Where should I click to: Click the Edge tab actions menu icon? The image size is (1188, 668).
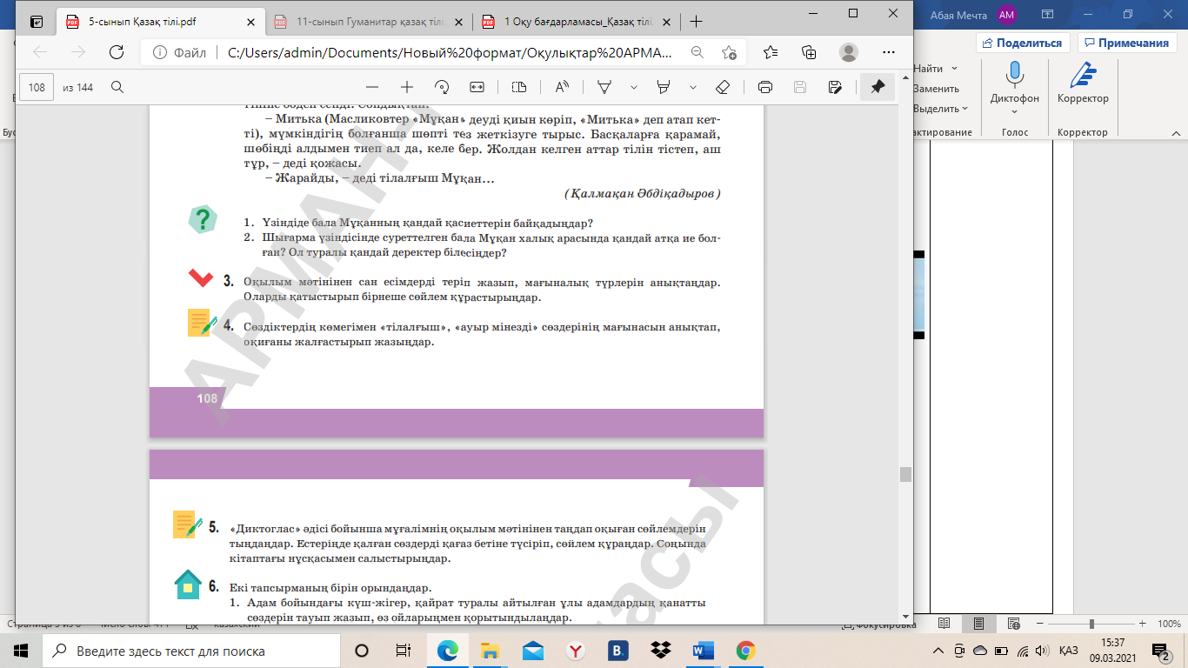[x=37, y=22]
